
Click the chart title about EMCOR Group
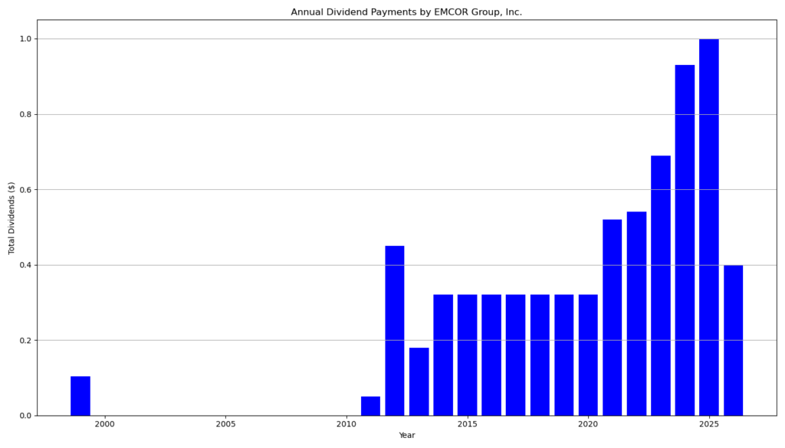pyautogui.click(x=406, y=12)
